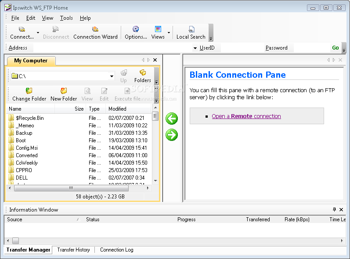
Task: Click the WS_FTP application title icon
Action: [x=8, y=7]
